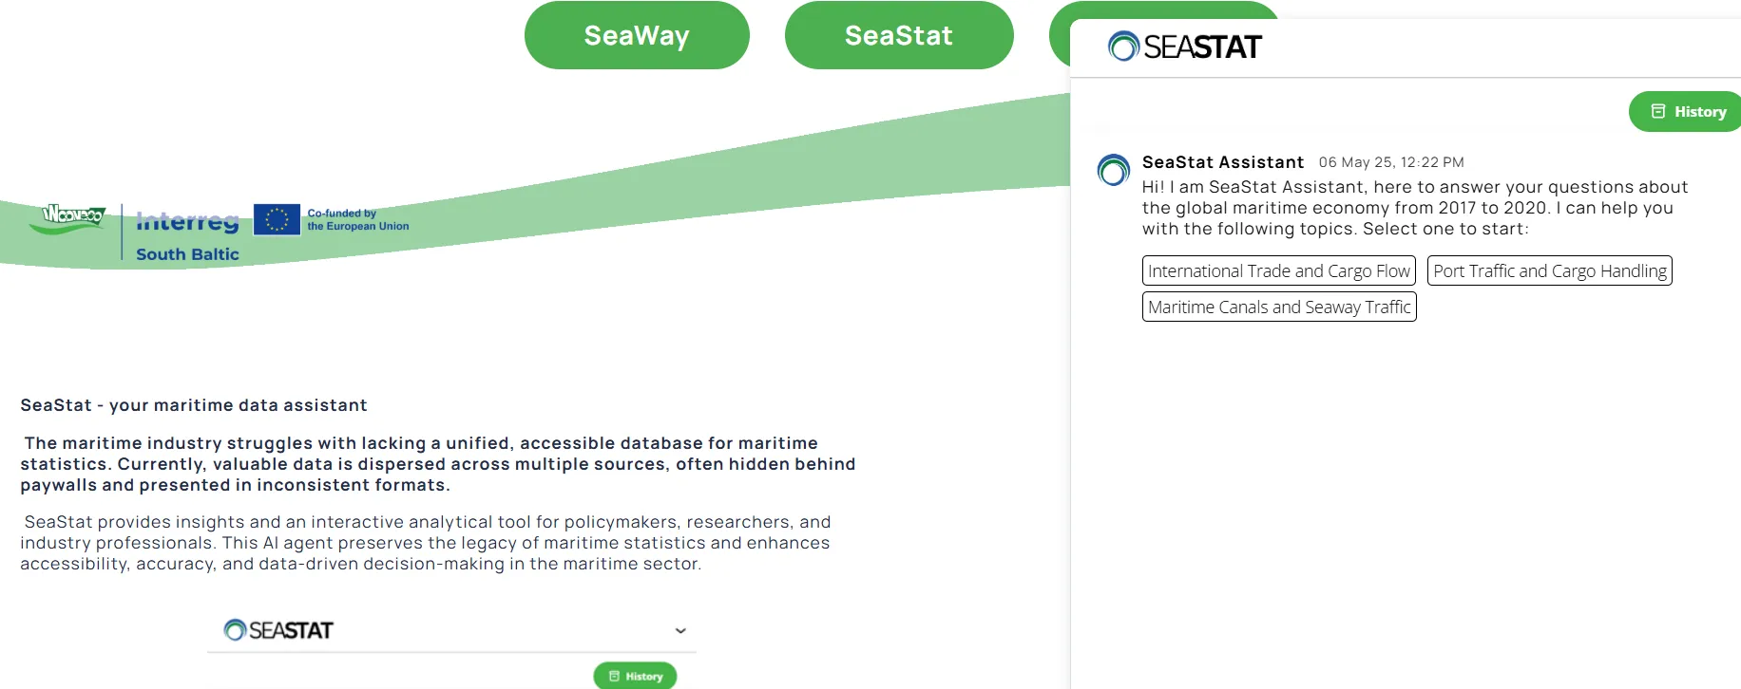
Task: Click Co-funded by the European Union text
Action: click(358, 219)
